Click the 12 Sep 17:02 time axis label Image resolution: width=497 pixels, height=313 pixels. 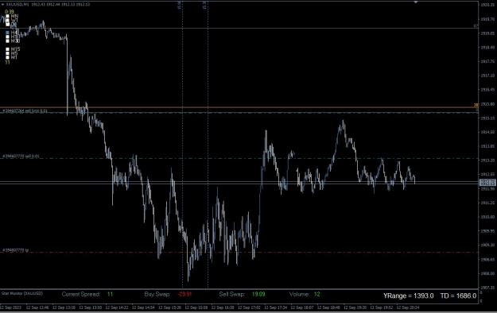click(250, 307)
